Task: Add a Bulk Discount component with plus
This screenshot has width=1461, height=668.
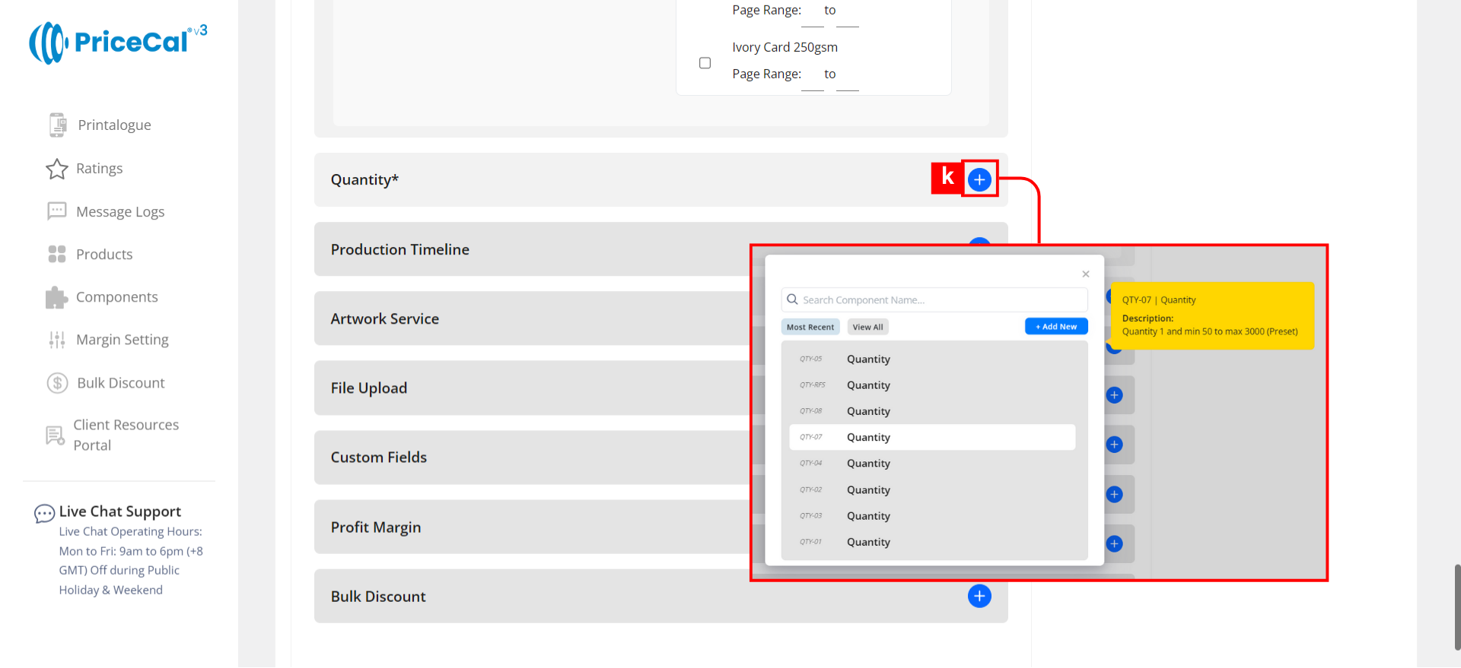Action: [x=979, y=597]
